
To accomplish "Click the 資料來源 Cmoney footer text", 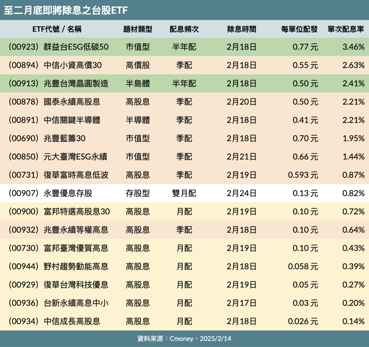I will [x=184, y=339].
